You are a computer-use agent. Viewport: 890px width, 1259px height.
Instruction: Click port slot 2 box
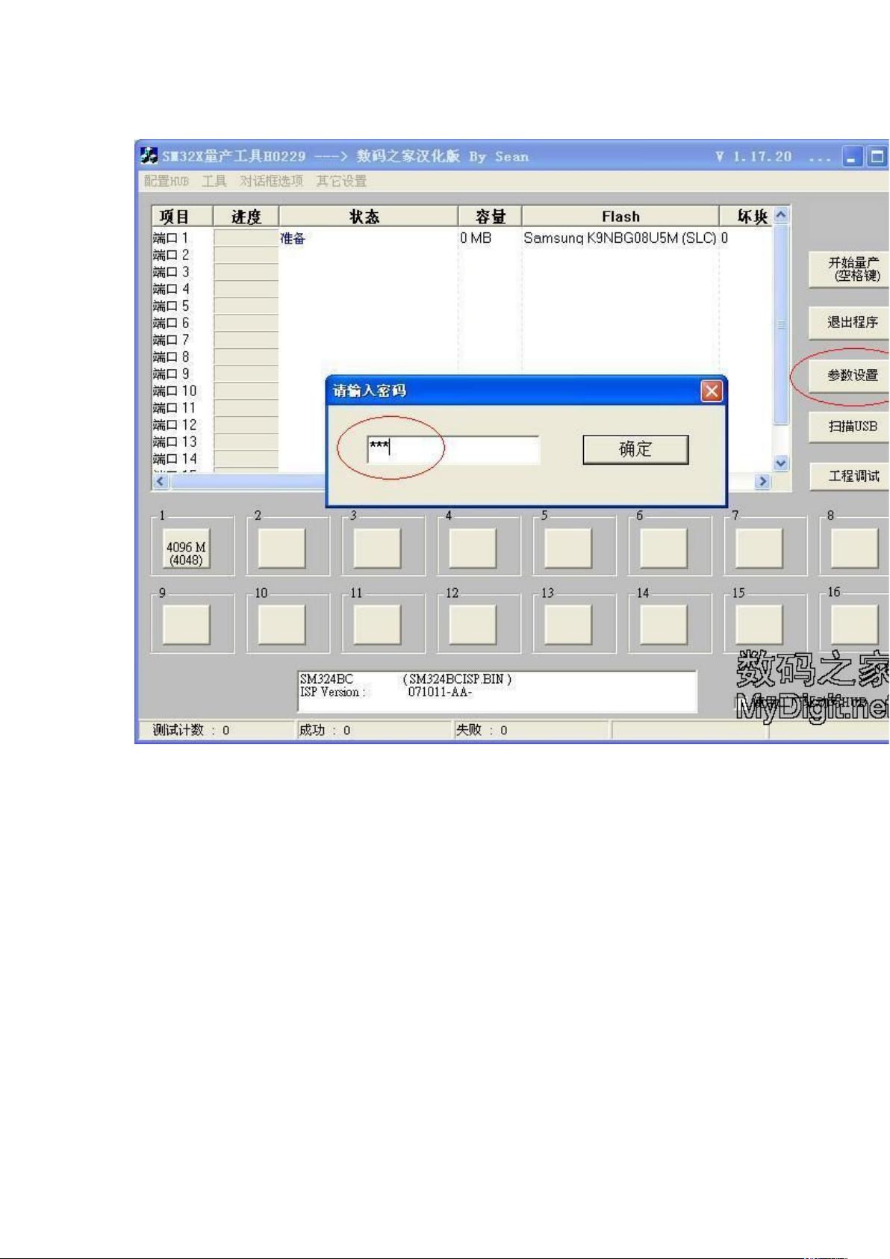[x=281, y=549]
